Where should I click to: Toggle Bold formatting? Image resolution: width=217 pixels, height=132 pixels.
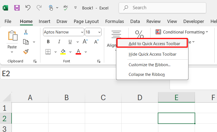pos(48,42)
